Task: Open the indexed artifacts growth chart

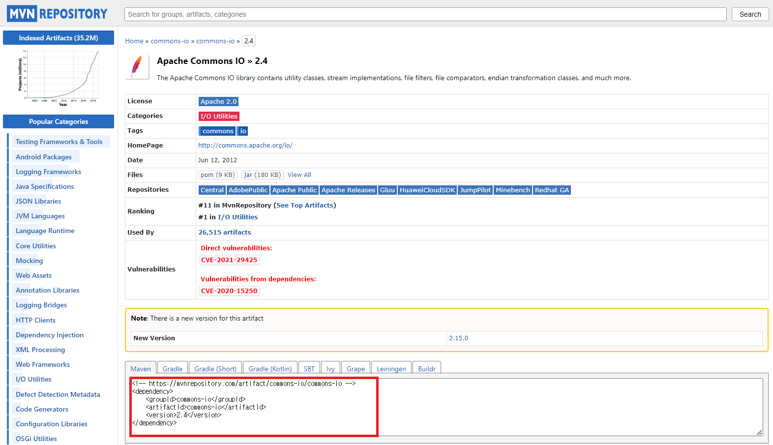Action: (59, 78)
